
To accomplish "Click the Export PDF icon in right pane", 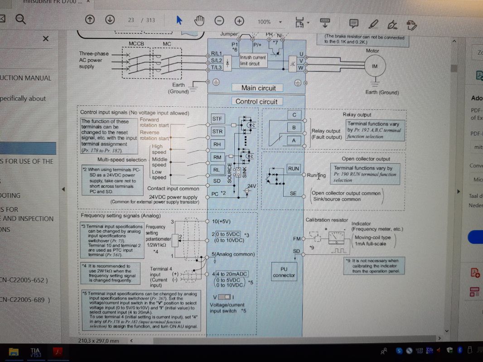I will point(479,75).
